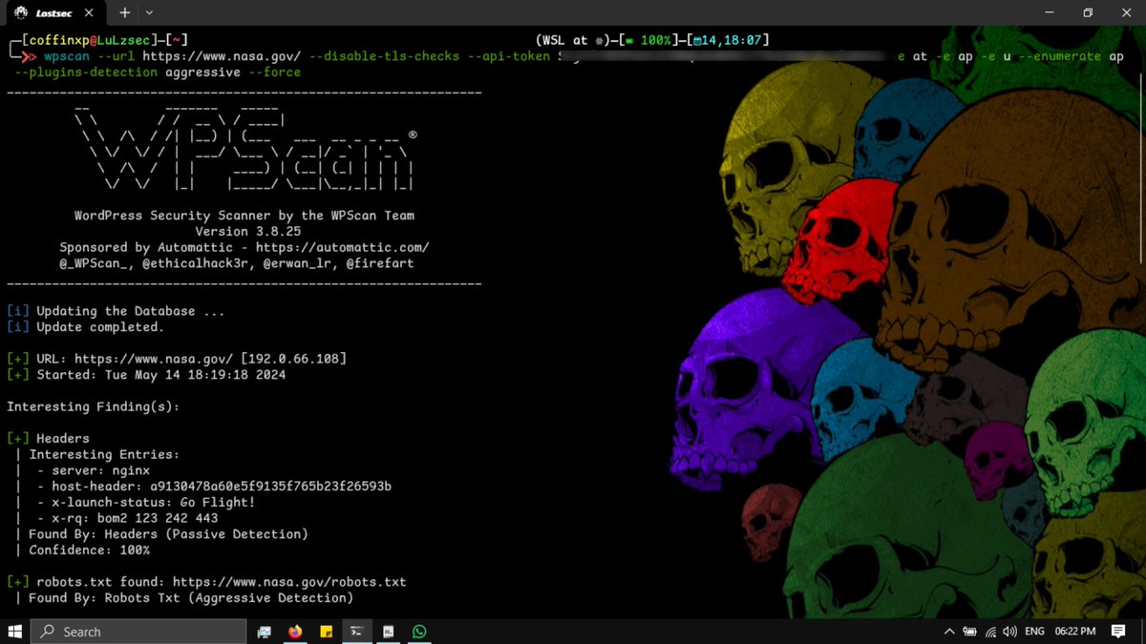This screenshot has height=644, width=1146.
Task: Click the "--disable-tls-checks" flag in the command
Action: (x=384, y=56)
